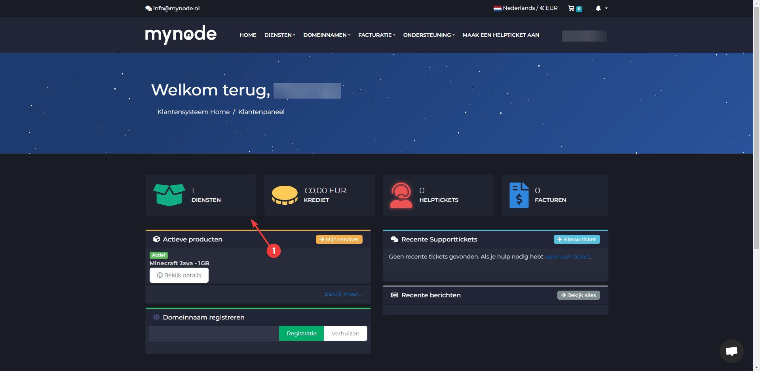Select Maak een helpticket aan menu item

point(501,35)
